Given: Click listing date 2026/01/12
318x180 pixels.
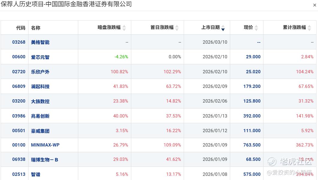Looking at the screenshot, I should coord(215,131).
